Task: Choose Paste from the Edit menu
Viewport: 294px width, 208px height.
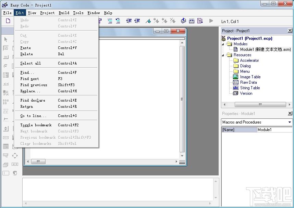Action: pos(56,48)
